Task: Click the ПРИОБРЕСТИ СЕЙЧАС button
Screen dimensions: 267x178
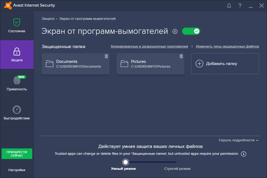Action: pyautogui.click(x=17, y=154)
